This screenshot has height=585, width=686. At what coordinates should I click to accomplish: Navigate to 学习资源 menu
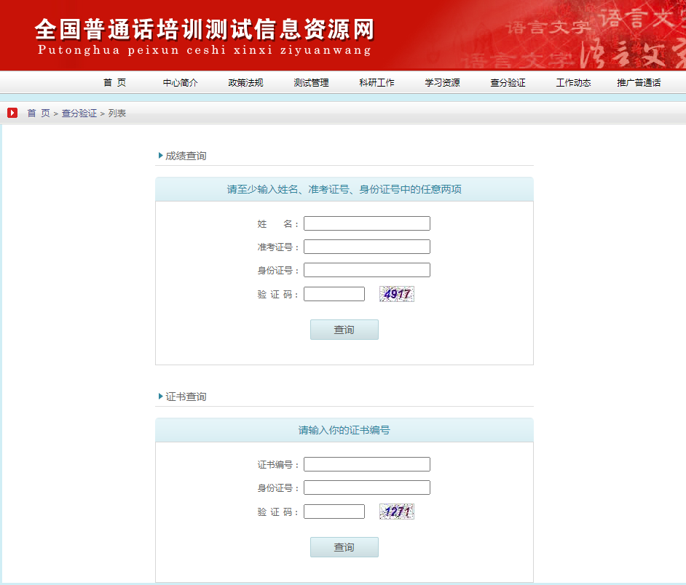tap(442, 83)
